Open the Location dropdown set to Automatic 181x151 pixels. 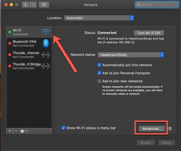[99, 18]
